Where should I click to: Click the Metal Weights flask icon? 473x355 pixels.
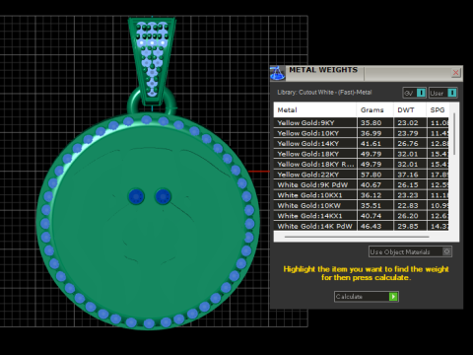tap(278, 73)
